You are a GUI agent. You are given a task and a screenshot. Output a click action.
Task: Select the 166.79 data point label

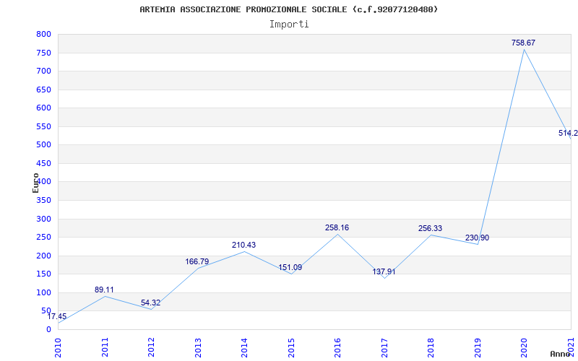[x=197, y=261]
